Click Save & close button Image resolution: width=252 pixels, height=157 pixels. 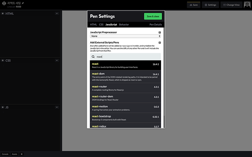(153, 16)
